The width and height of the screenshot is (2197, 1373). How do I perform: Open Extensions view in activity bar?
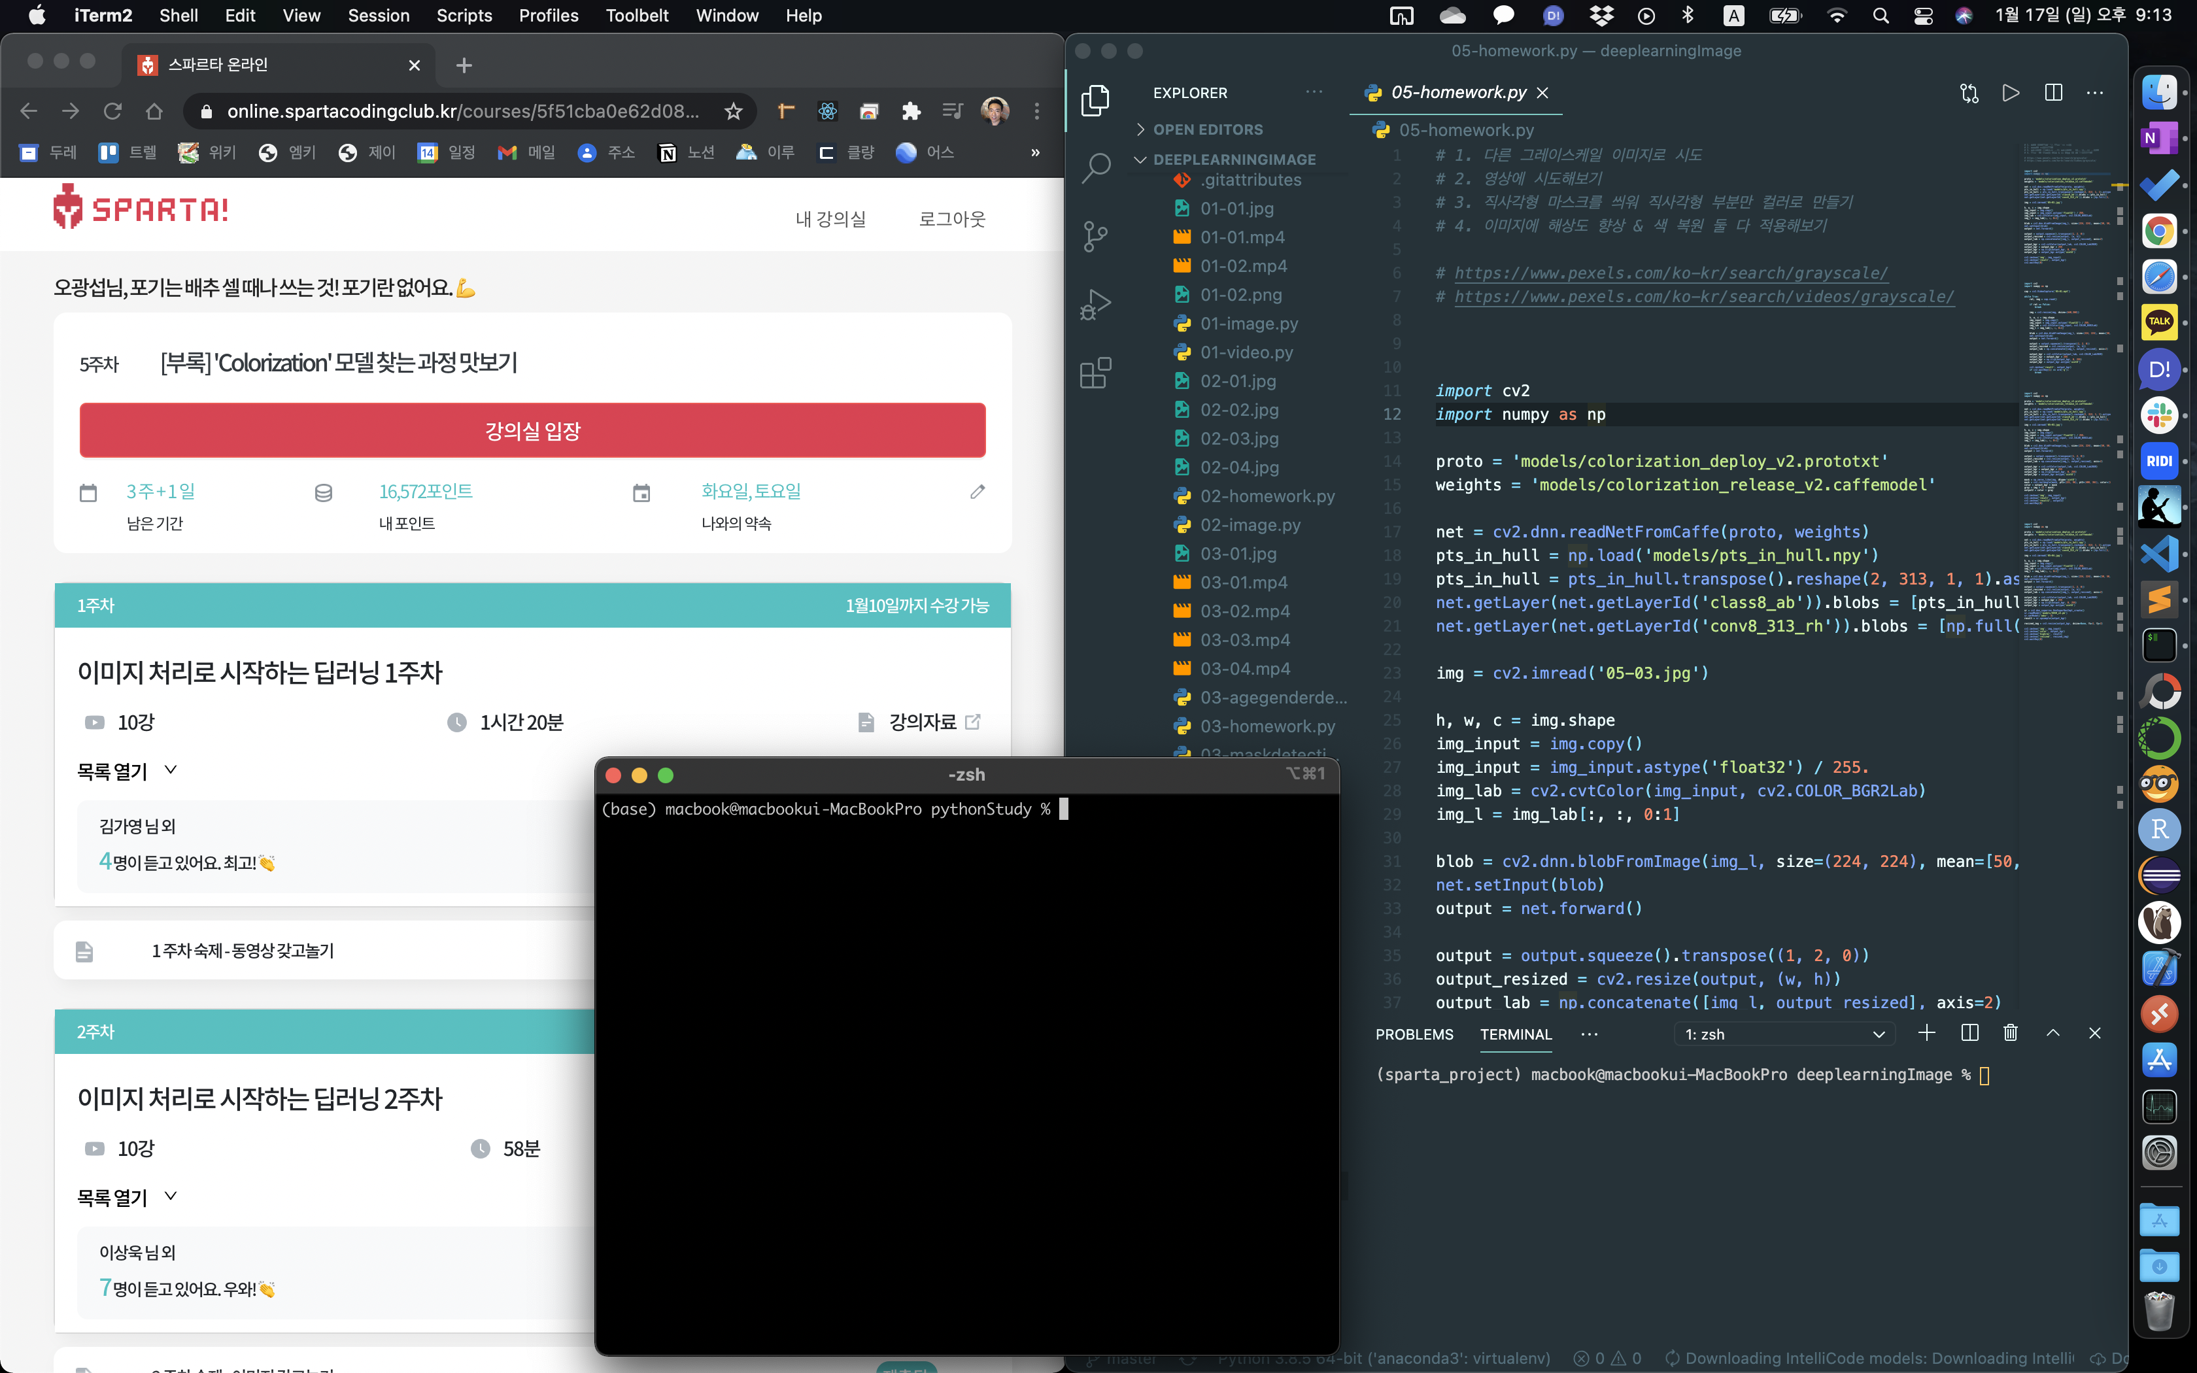[x=1096, y=372]
